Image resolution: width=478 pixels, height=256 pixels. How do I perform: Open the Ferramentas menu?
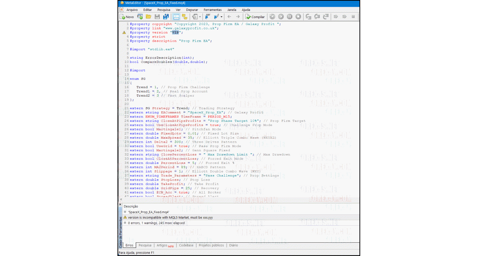212,10
